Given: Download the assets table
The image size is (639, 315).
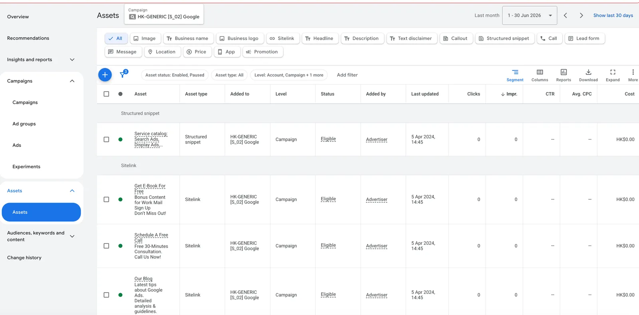Looking at the screenshot, I should (x=588, y=75).
